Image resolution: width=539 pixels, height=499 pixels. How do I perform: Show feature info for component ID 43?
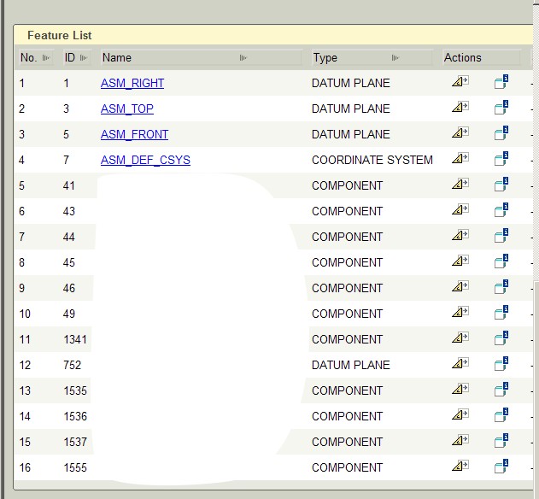point(501,210)
